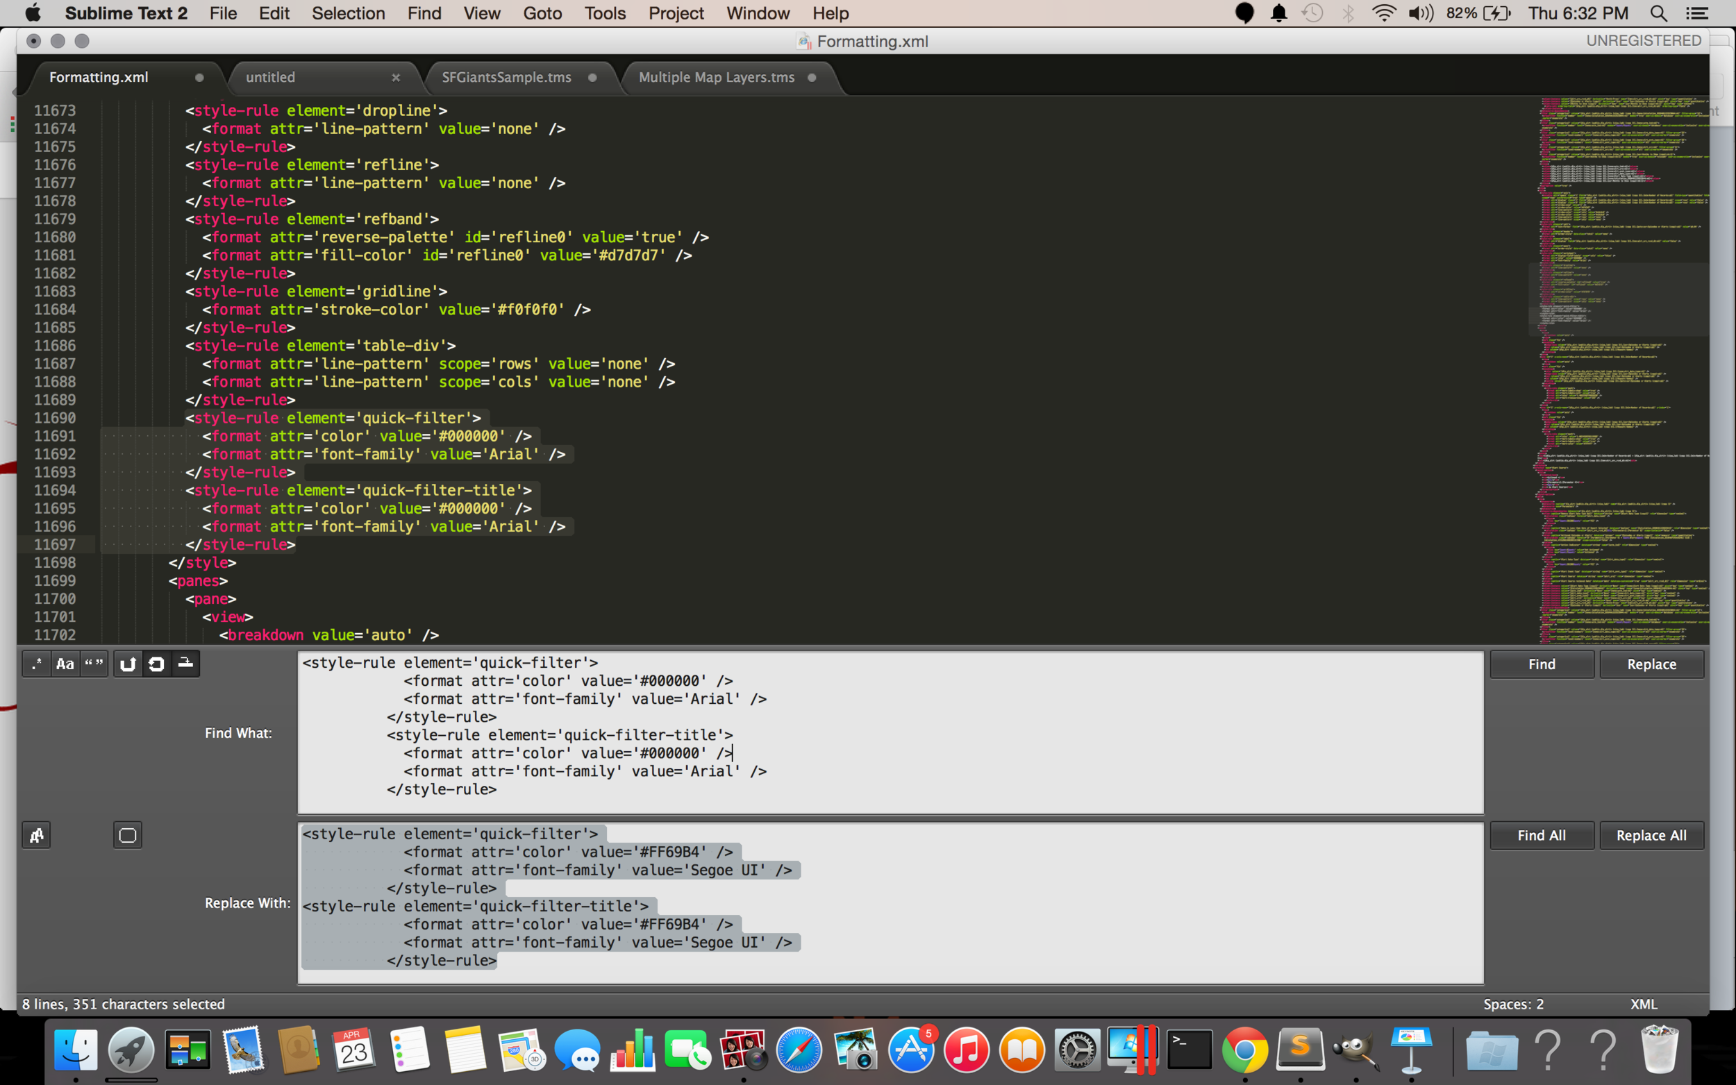Click the Wi-Fi status icon
Screen dimensions: 1736x1085
[x=1383, y=13]
